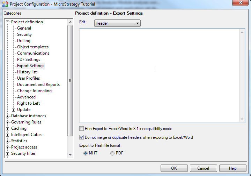Screen dimensions: 251x176
Task: Expand the Update tree node
Action: [x=14, y=110]
